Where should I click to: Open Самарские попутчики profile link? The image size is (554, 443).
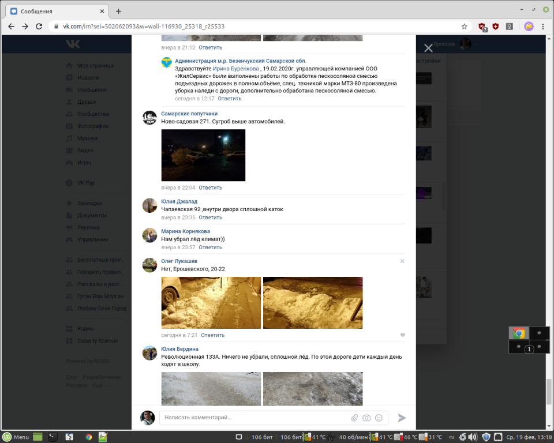click(x=189, y=114)
